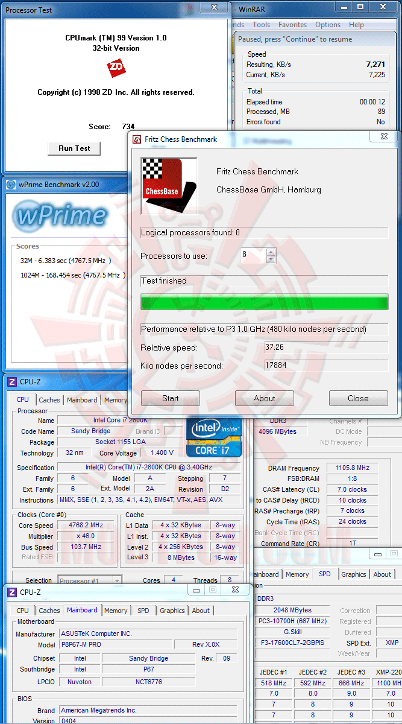Open Options menu in WinRAR
The width and height of the screenshot is (402, 724).
tap(328, 25)
